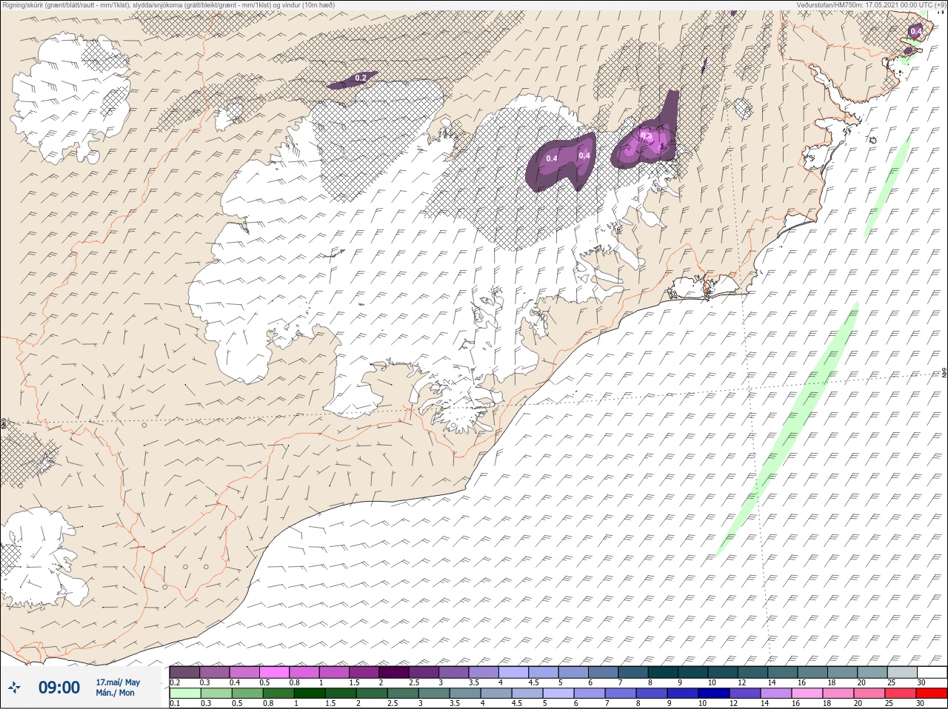The width and height of the screenshot is (948, 709).
Task: Select the navy blue 10 swatch, lower legend row
Action: pyautogui.click(x=713, y=693)
